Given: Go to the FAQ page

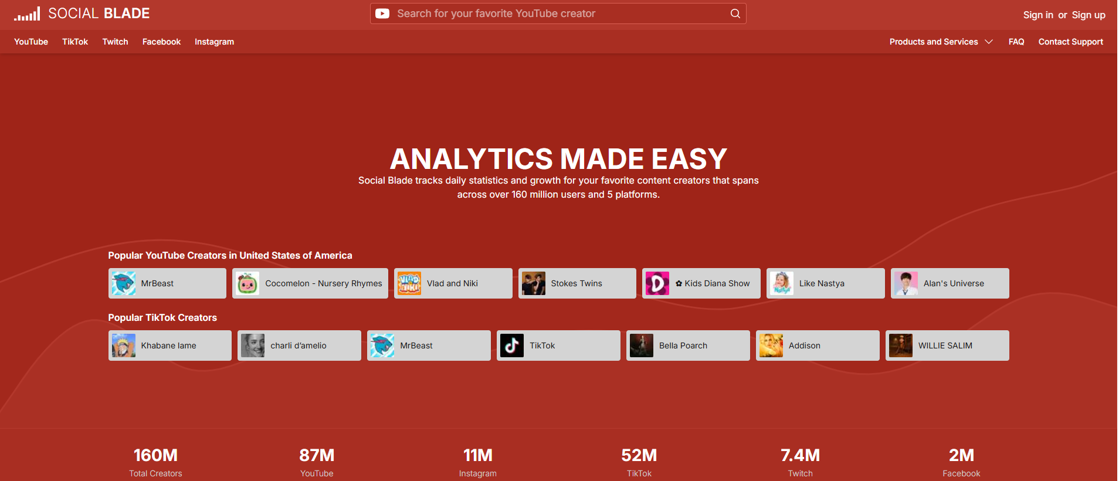Looking at the screenshot, I should pos(1016,42).
